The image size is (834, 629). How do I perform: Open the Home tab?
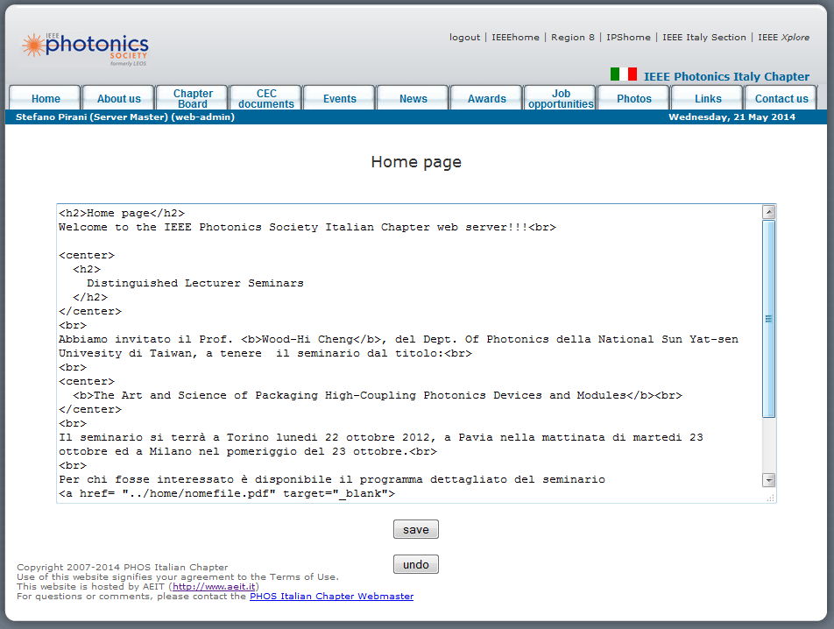46,98
